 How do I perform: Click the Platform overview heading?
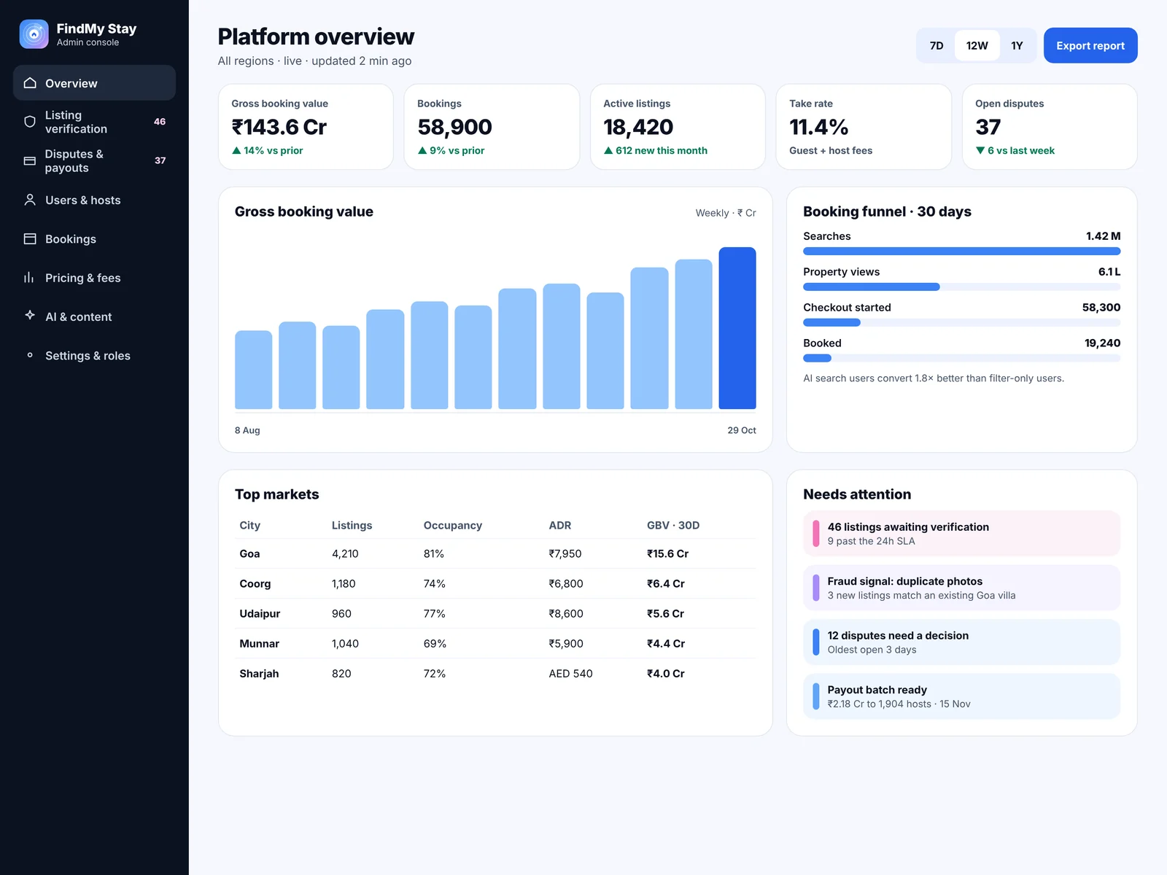coord(316,36)
